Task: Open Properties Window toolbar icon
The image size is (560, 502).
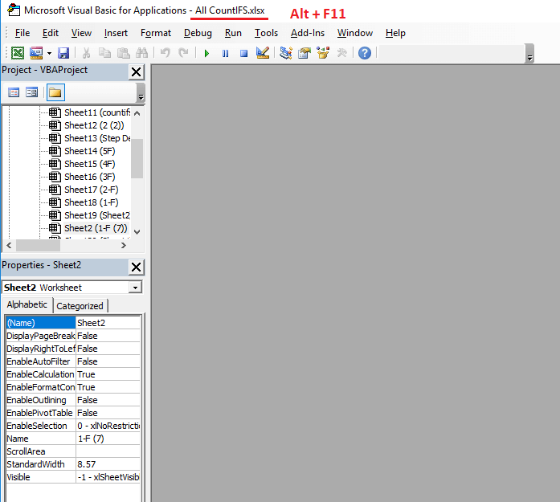Action: 305,53
